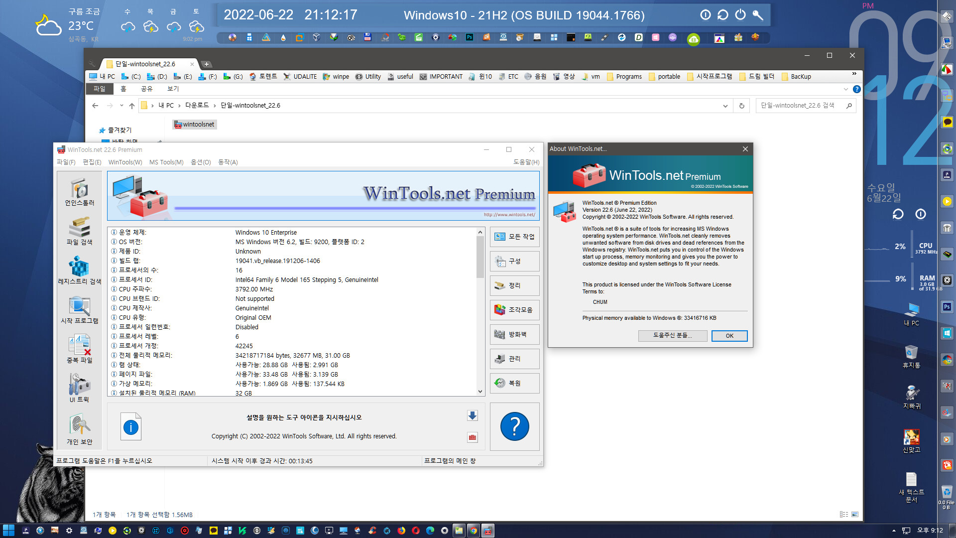Open recent locations dropdown arrow in Explorer
956x538 pixels.
pyautogui.click(x=121, y=106)
